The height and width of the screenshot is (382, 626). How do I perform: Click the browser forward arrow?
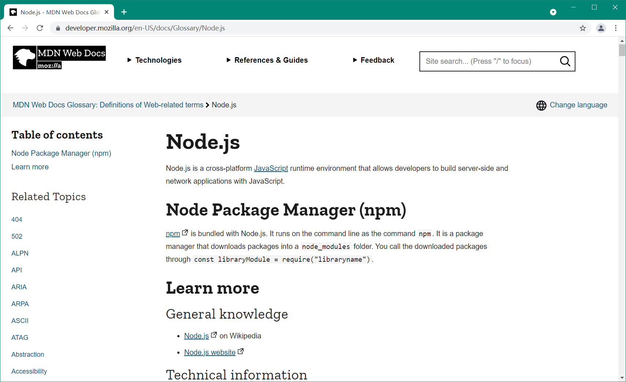tap(25, 28)
